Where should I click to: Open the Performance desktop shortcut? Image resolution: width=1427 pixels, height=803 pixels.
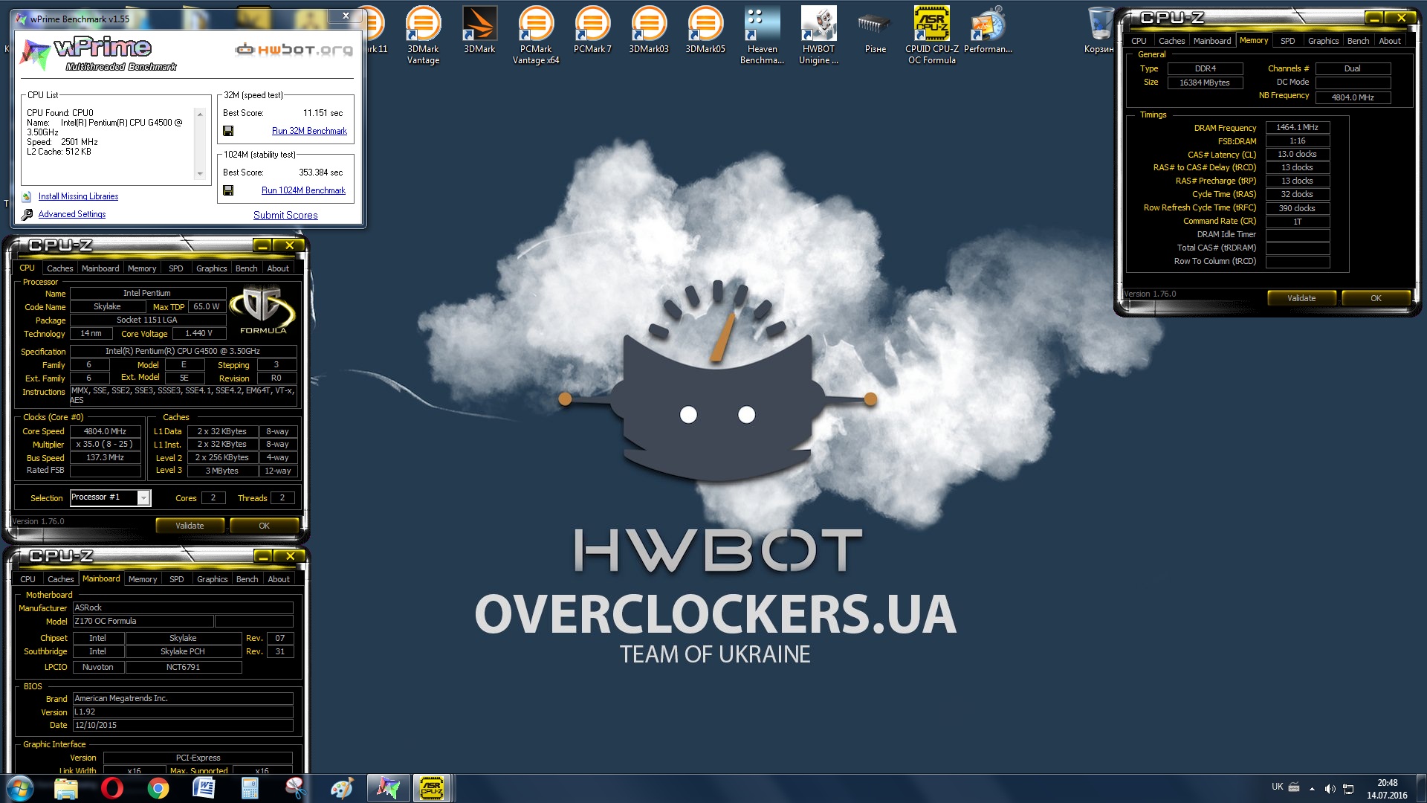pyautogui.click(x=988, y=30)
